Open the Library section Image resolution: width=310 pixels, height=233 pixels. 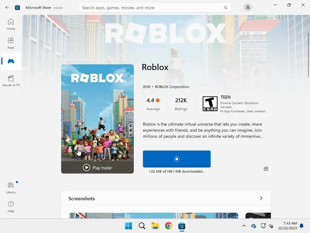[11, 188]
